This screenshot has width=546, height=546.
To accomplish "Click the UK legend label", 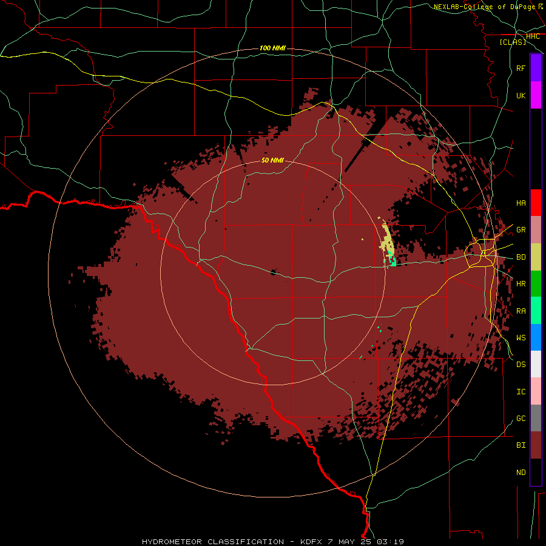I will [x=521, y=95].
